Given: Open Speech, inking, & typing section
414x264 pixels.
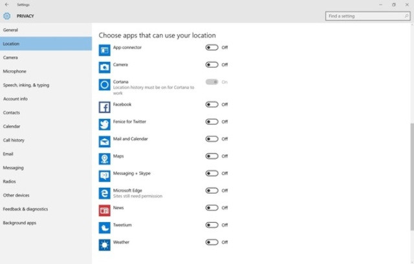Looking at the screenshot, I should coord(26,85).
